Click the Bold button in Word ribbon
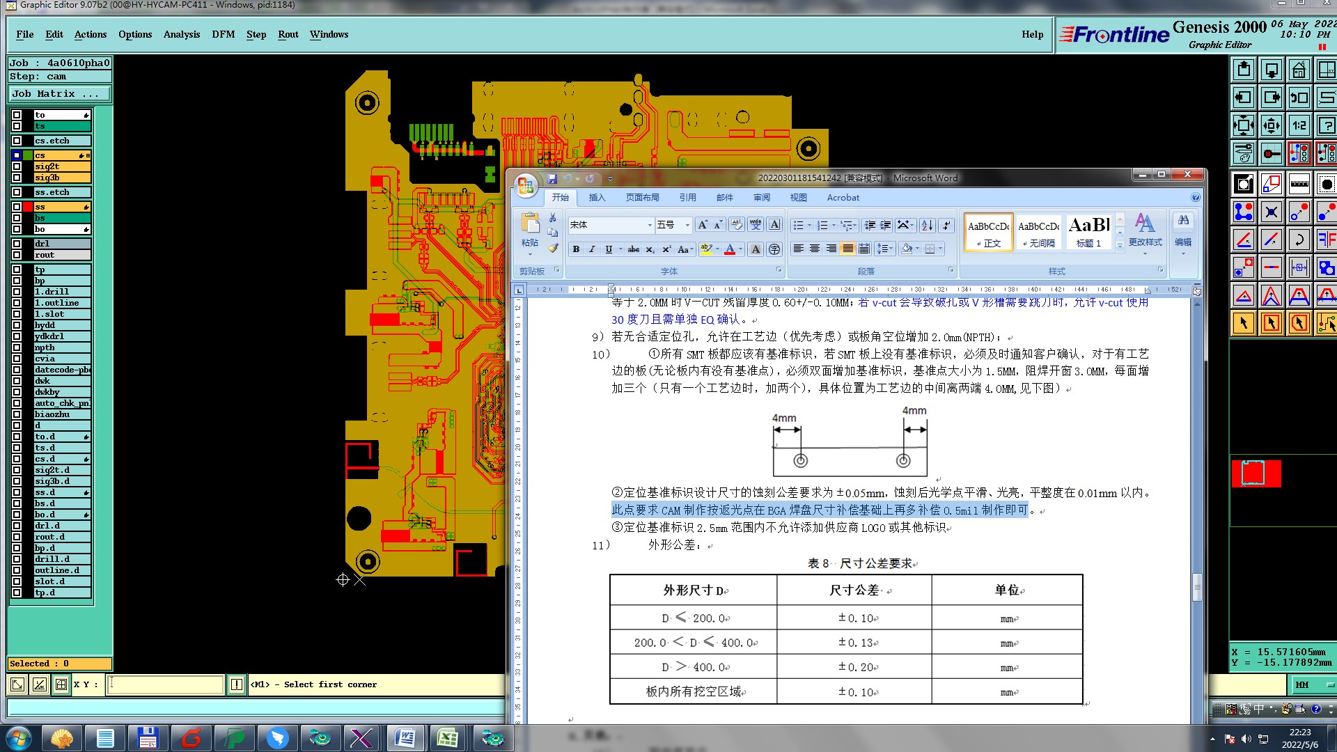This screenshot has height=752, width=1337. coord(576,249)
